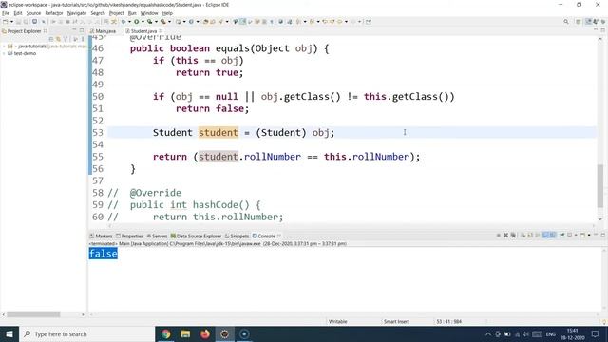Expand the java-tutorials project node
Screen dimensions: 608x342
coord(4,47)
